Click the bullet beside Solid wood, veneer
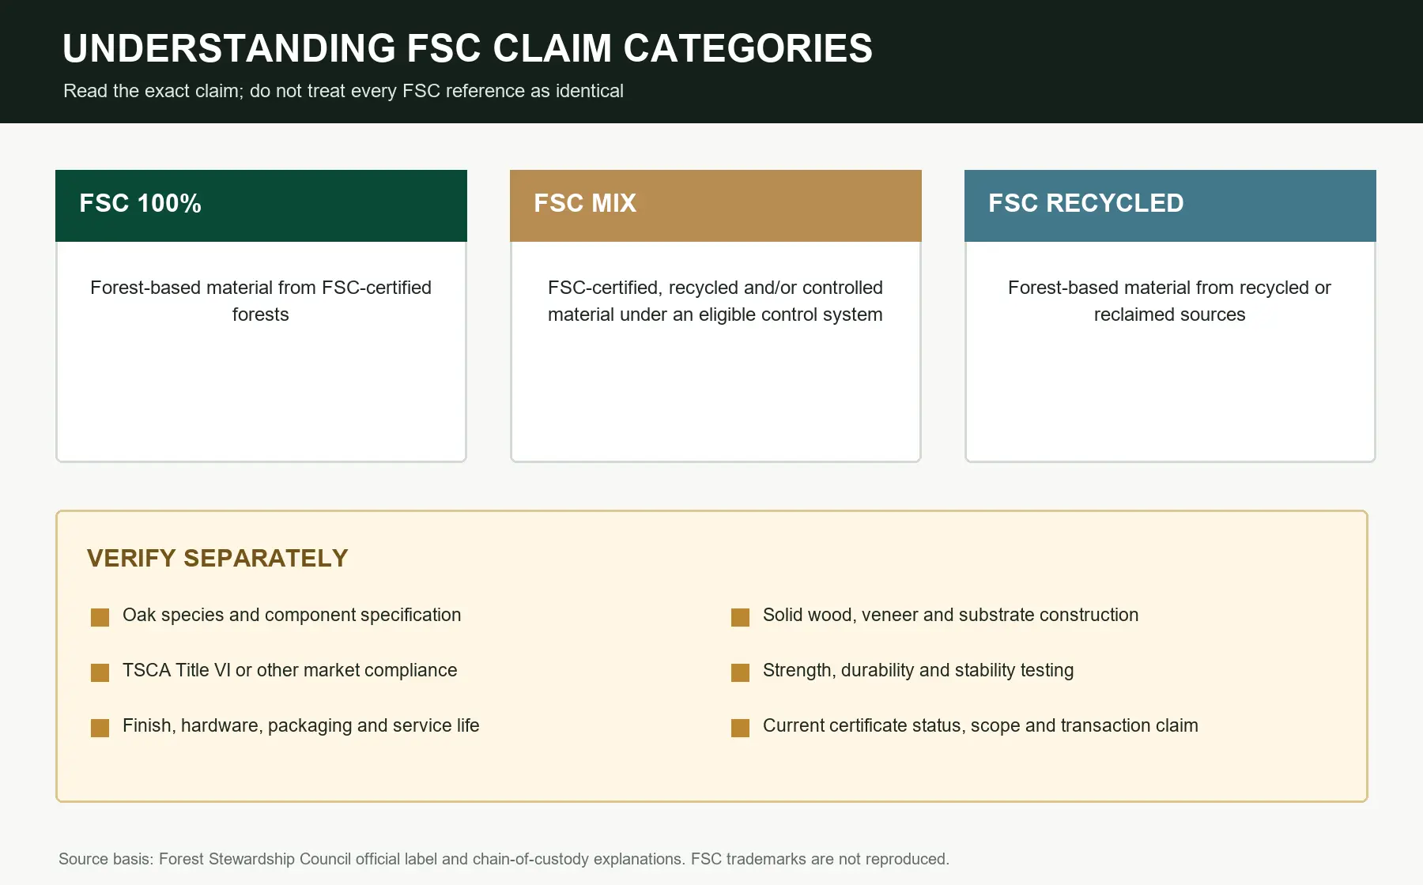 coord(740,617)
